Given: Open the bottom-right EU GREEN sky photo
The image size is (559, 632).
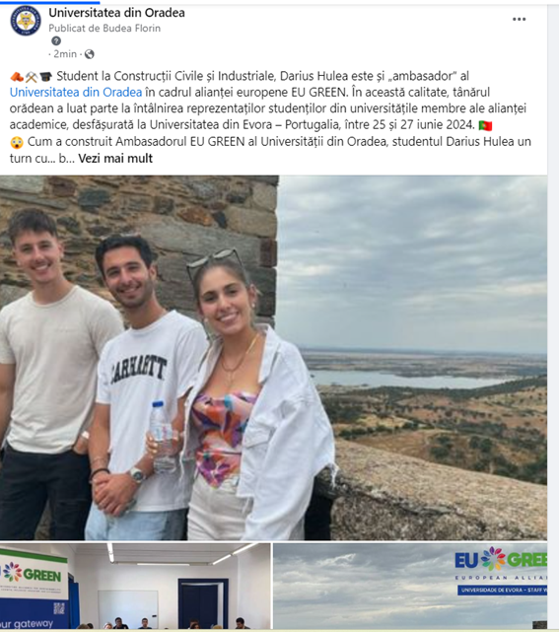Looking at the screenshot, I should 410,586.
